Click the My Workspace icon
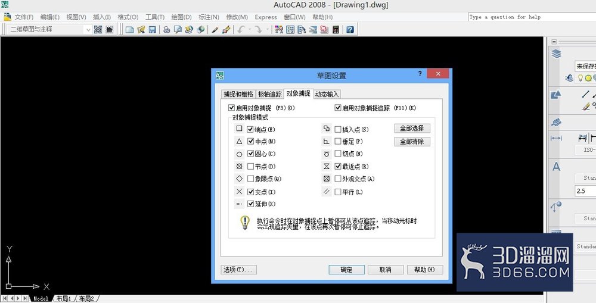Viewport: 596px width, 303px height. [x=110, y=30]
